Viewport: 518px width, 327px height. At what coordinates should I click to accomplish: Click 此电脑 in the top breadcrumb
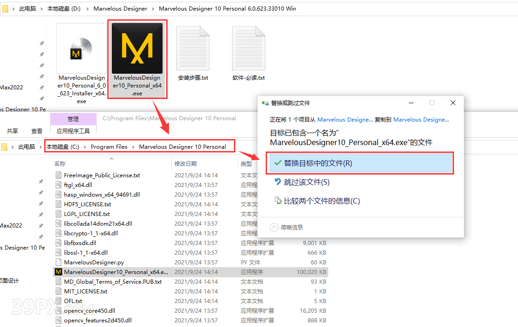[x=28, y=9]
